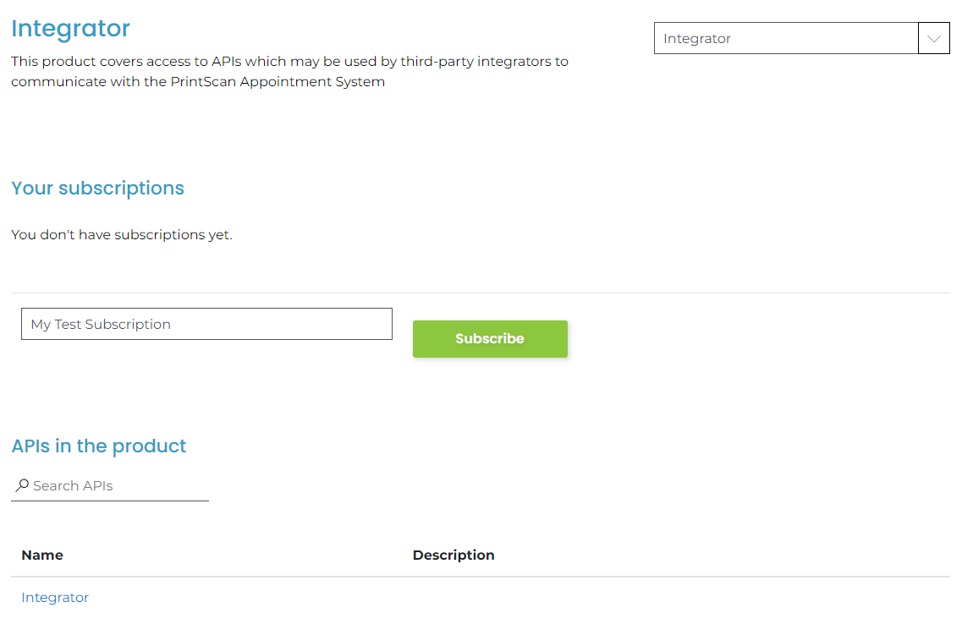Viewport: 962px width, 624px height.
Task: Expand the product dropdown chevron arrow
Action: coord(934,38)
